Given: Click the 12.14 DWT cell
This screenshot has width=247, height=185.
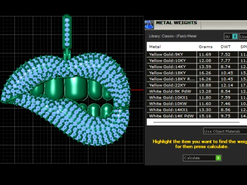Looking at the screenshot, I should (228, 85).
